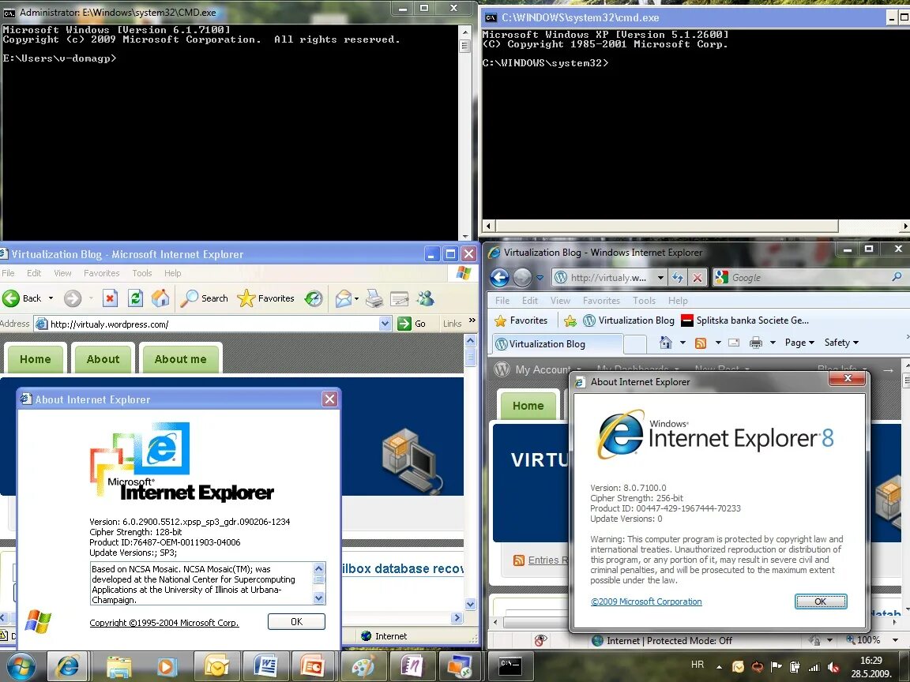This screenshot has width=910, height=682.
Task: Open IE8 Safety menu dropdown
Action: click(x=842, y=343)
